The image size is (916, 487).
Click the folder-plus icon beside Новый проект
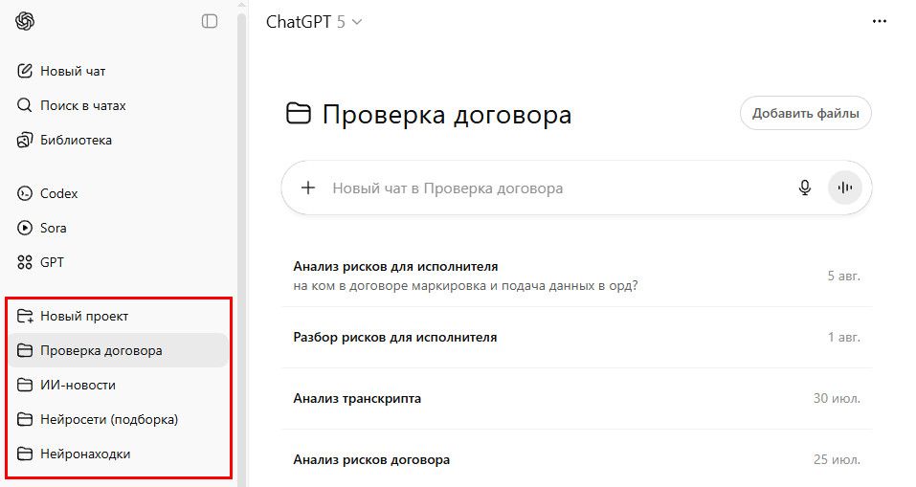point(25,316)
